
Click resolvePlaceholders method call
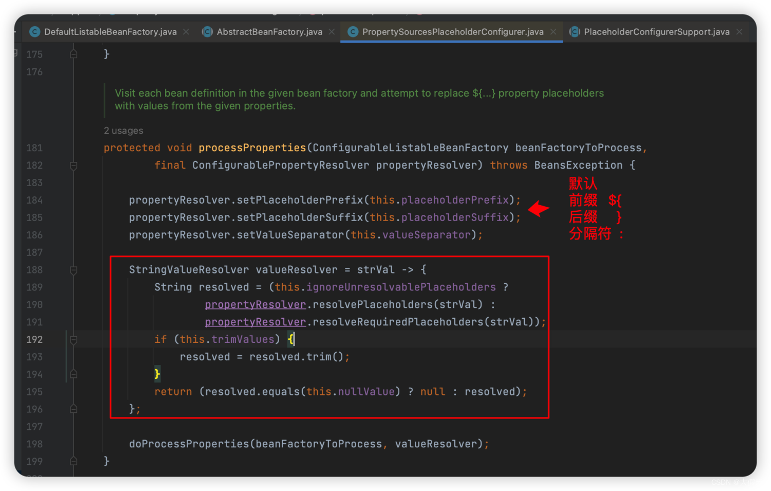coord(373,305)
